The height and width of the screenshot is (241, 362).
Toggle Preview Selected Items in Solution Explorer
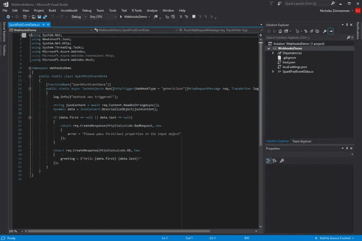tap(331, 32)
